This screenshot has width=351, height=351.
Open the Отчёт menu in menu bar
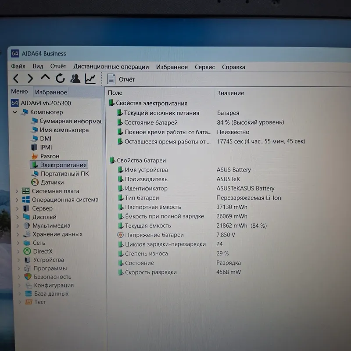(x=58, y=66)
